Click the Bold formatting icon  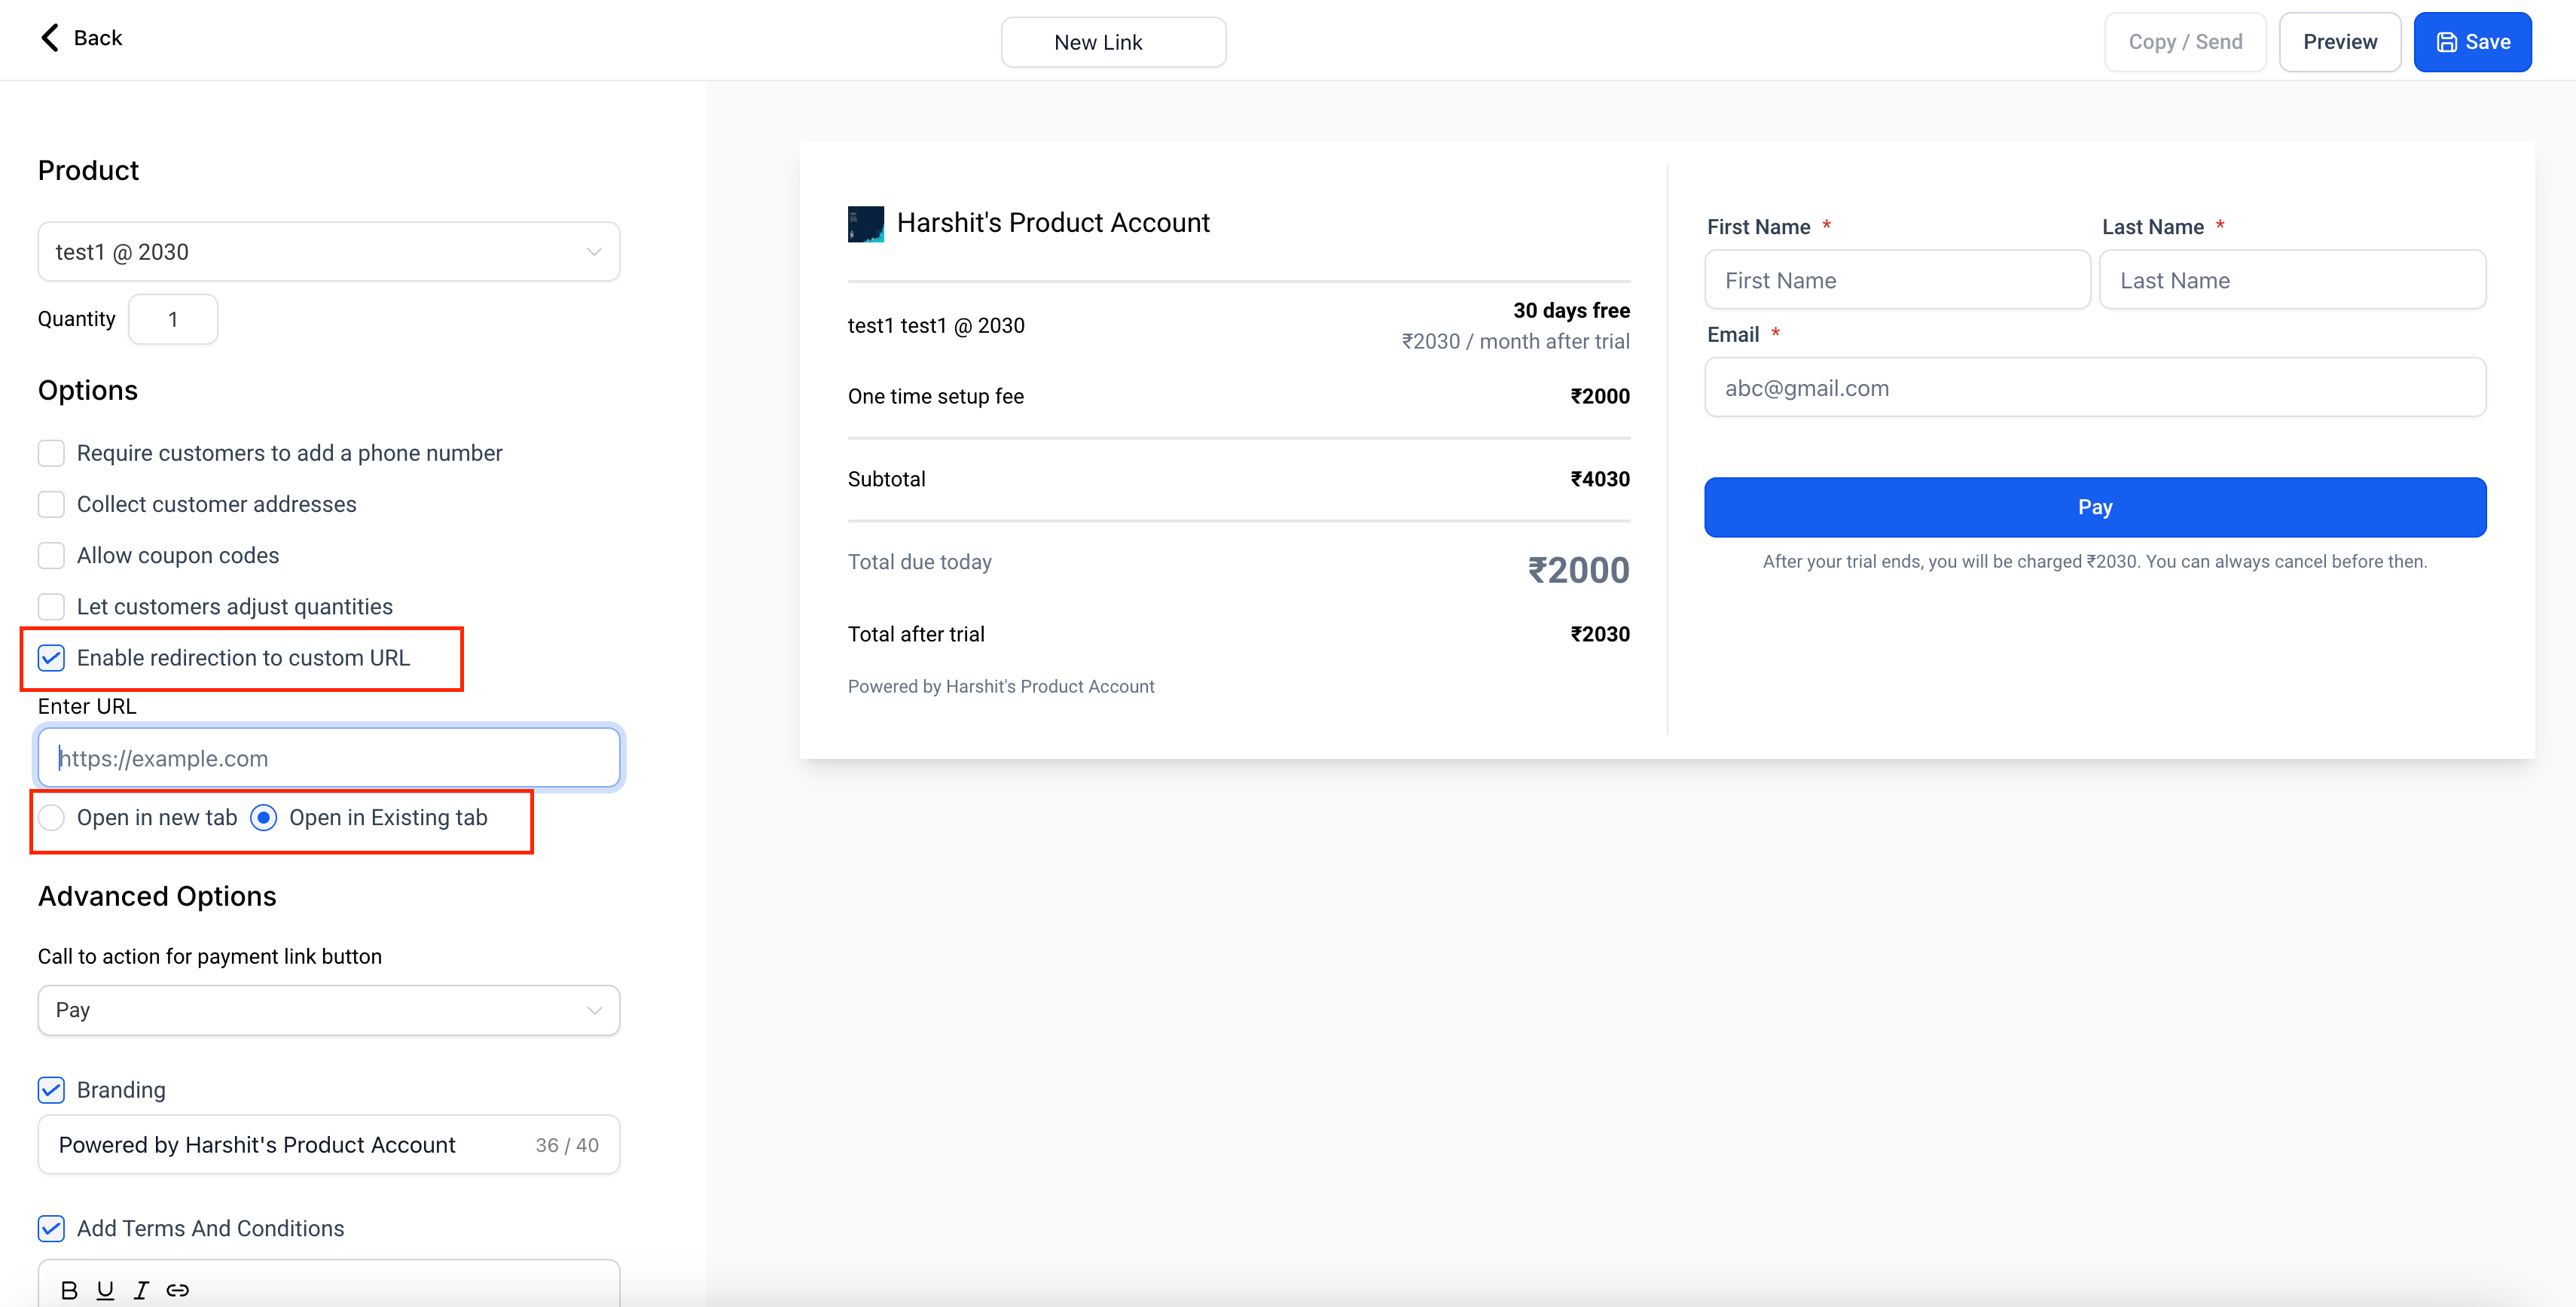click(x=69, y=1287)
